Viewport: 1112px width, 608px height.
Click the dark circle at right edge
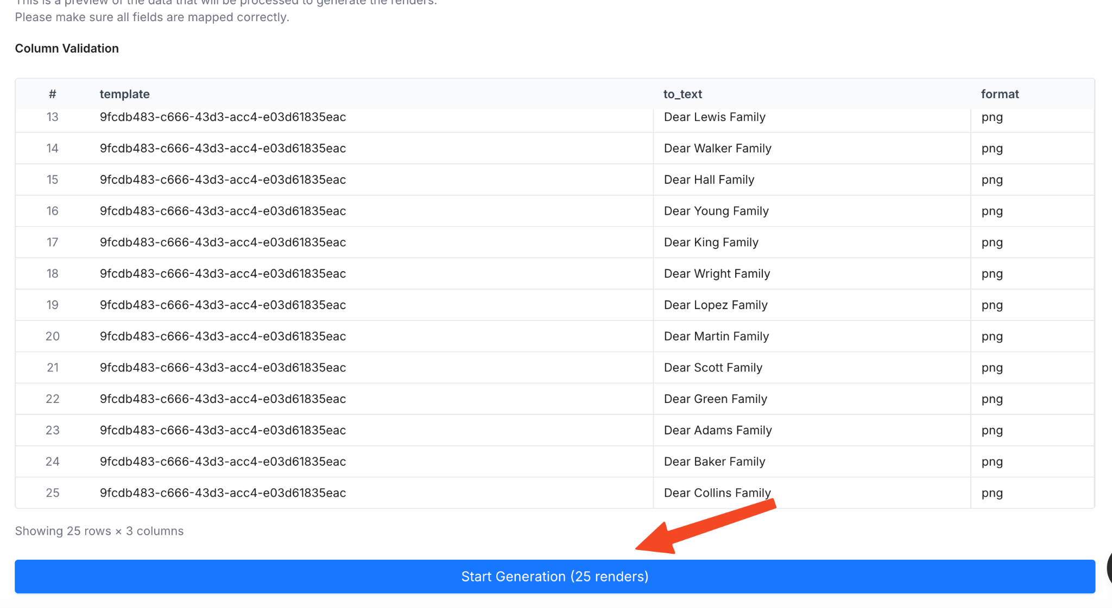(1109, 569)
